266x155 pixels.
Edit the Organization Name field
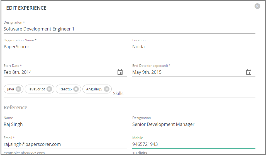pyautogui.click(x=65, y=47)
